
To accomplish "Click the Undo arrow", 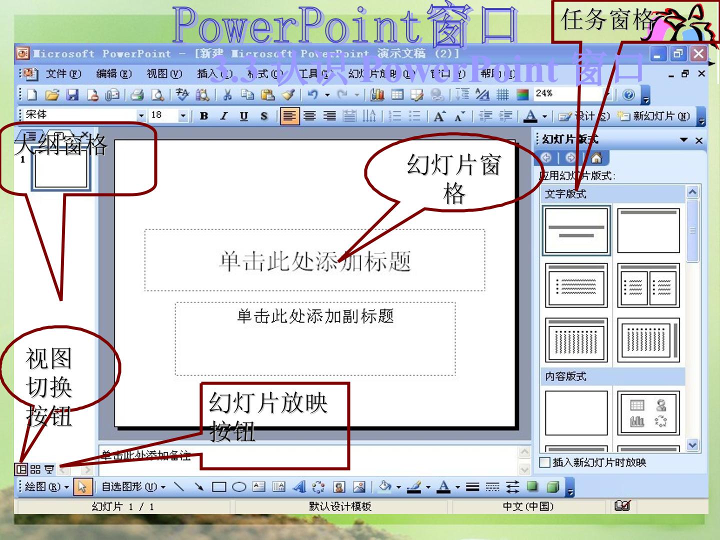I will 313,94.
